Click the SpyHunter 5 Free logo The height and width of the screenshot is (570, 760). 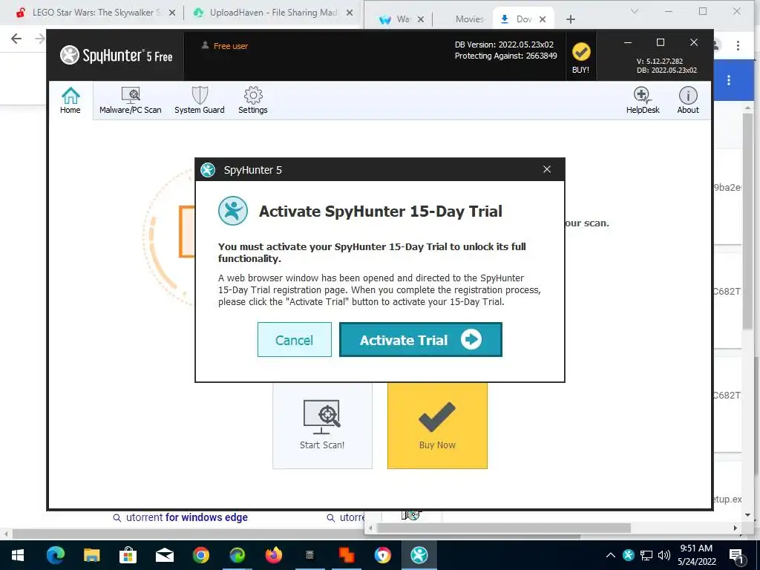(x=117, y=56)
